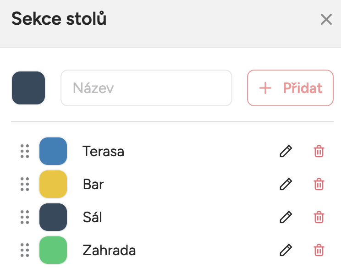Viewport: 341px width, 273px height.
Task: Edit the Zahrada section
Action: (x=286, y=250)
